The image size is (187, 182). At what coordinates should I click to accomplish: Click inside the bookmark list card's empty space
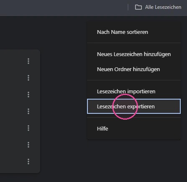13,112
